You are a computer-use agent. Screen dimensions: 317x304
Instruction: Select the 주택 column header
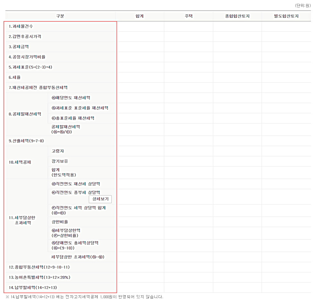point(188,16)
